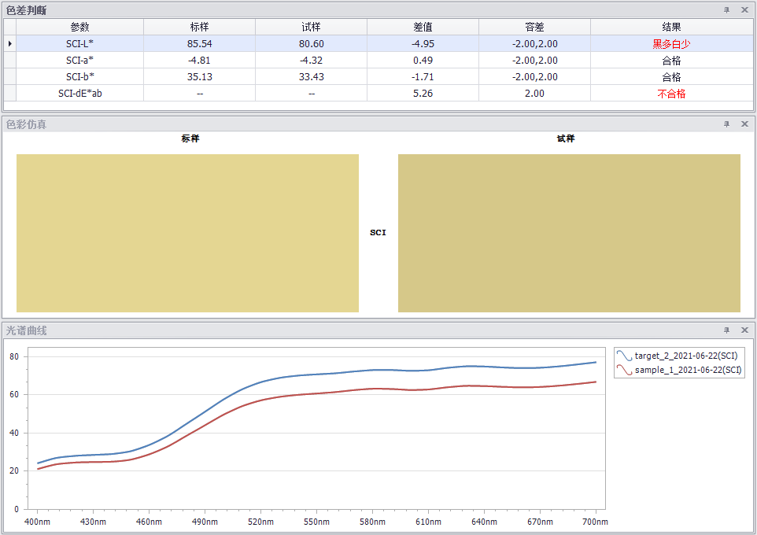The width and height of the screenshot is (757, 535).
Task: Click the 不合格 result cell
Action: [x=671, y=93]
